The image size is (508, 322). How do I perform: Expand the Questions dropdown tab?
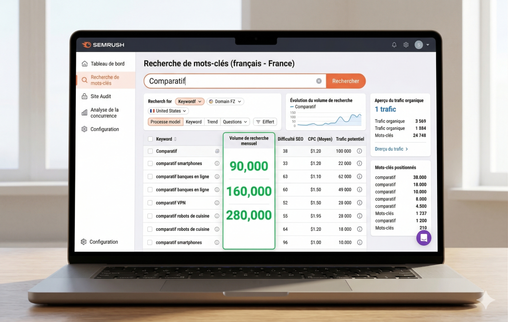(x=235, y=122)
